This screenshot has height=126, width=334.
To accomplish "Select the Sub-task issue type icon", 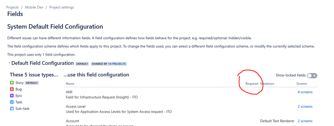I will (12, 109).
